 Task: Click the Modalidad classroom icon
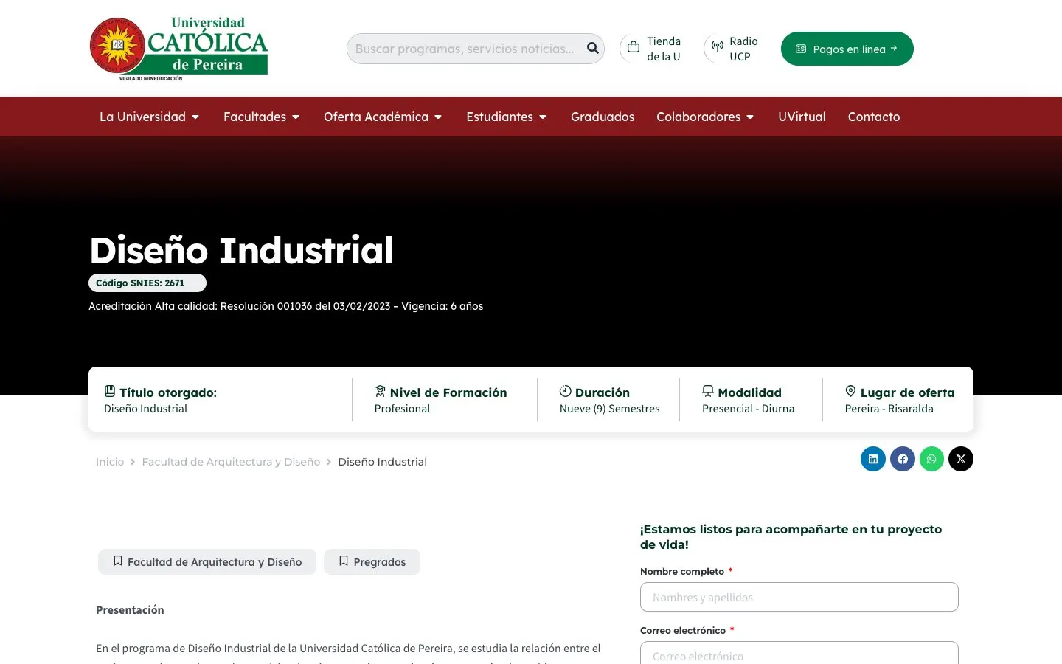click(708, 391)
